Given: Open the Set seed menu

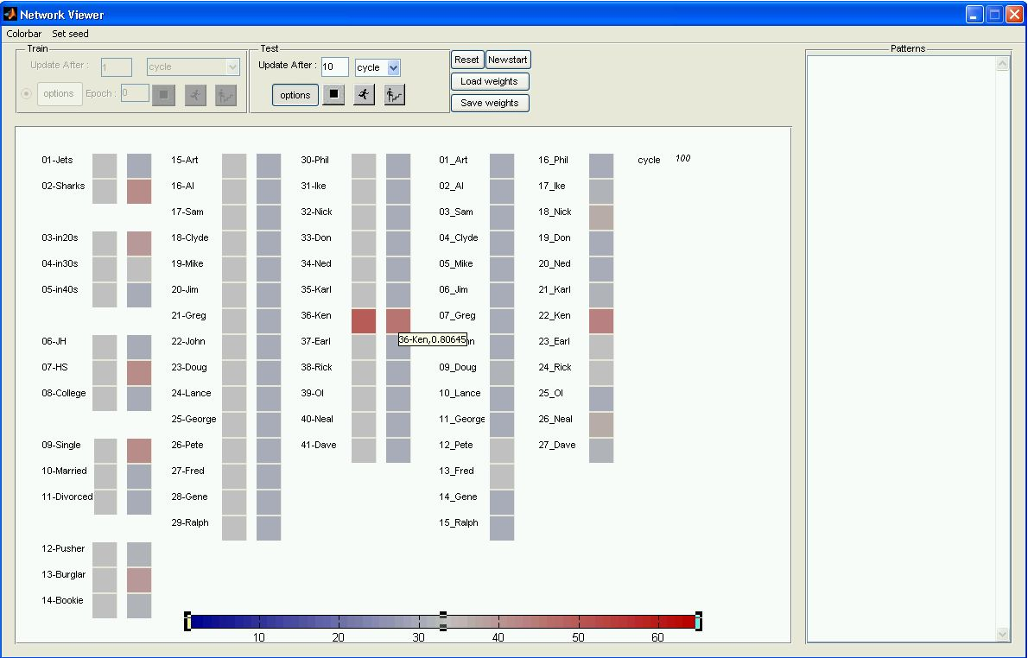Looking at the screenshot, I should [70, 34].
